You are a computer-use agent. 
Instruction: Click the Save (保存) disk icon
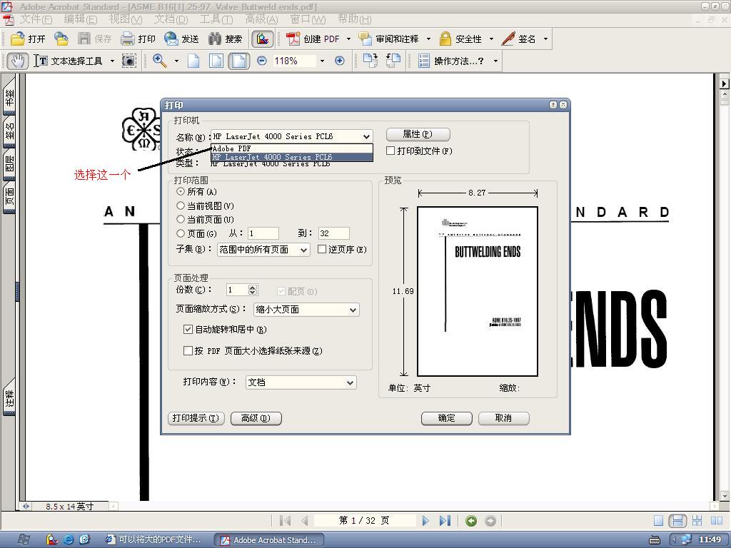[84, 39]
